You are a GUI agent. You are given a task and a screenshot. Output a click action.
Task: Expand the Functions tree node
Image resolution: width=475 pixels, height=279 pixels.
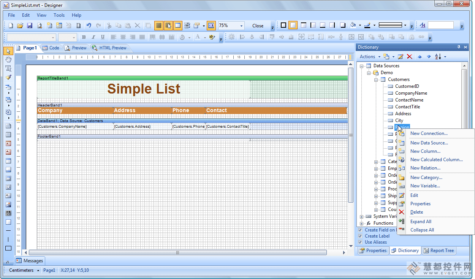pos(362,223)
